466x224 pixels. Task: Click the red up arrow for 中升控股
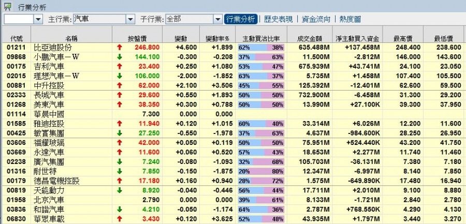tap(119, 85)
